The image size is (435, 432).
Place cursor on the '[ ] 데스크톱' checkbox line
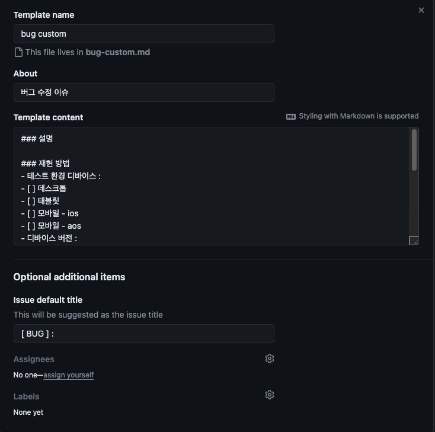pyautogui.click(x=44, y=188)
